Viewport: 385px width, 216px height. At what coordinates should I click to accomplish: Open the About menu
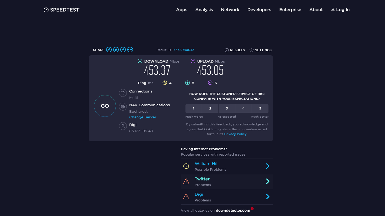[316, 10]
